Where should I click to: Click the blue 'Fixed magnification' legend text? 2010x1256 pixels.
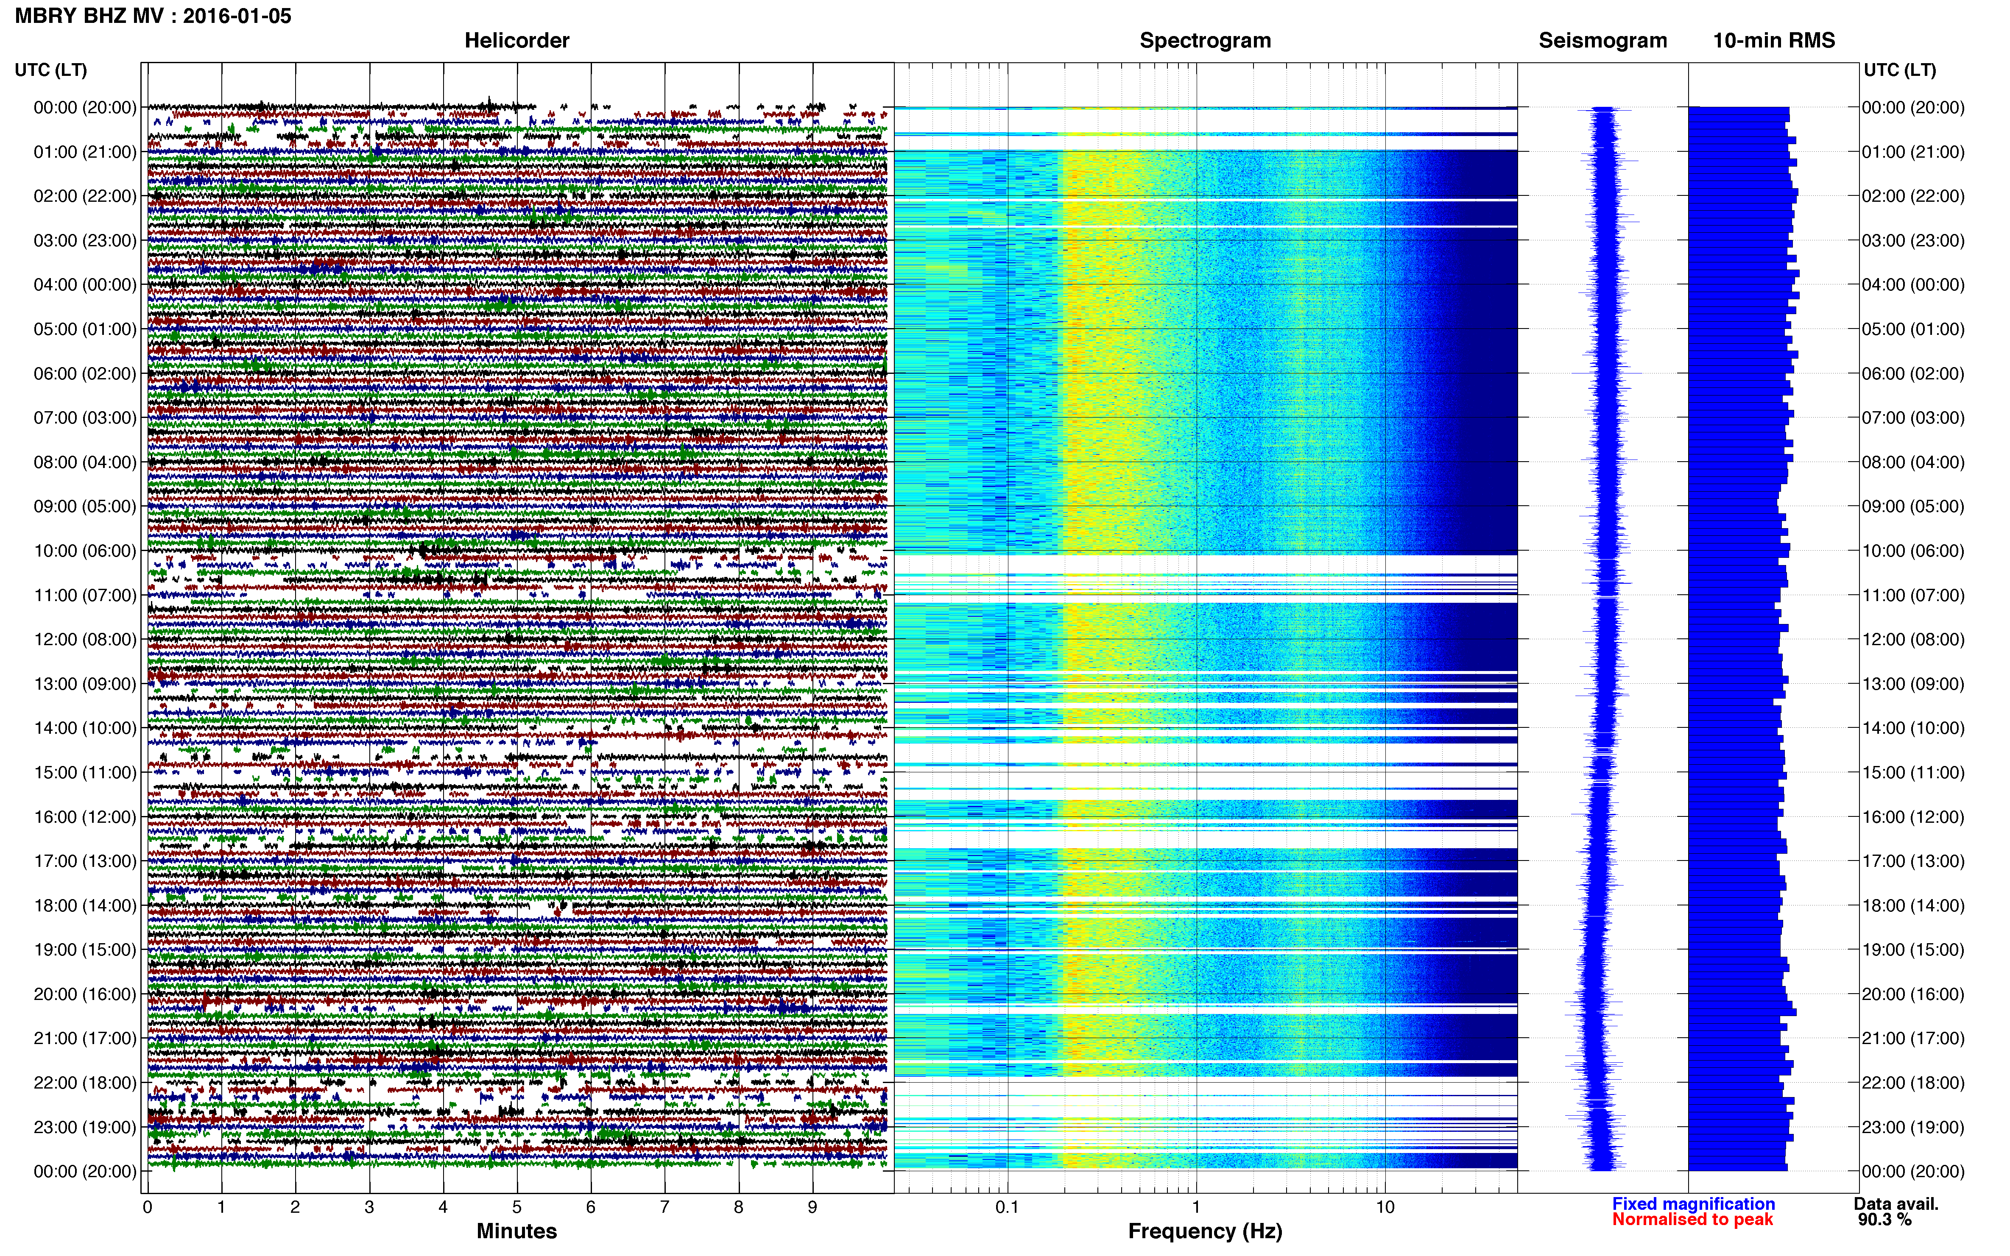click(1693, 1204)
